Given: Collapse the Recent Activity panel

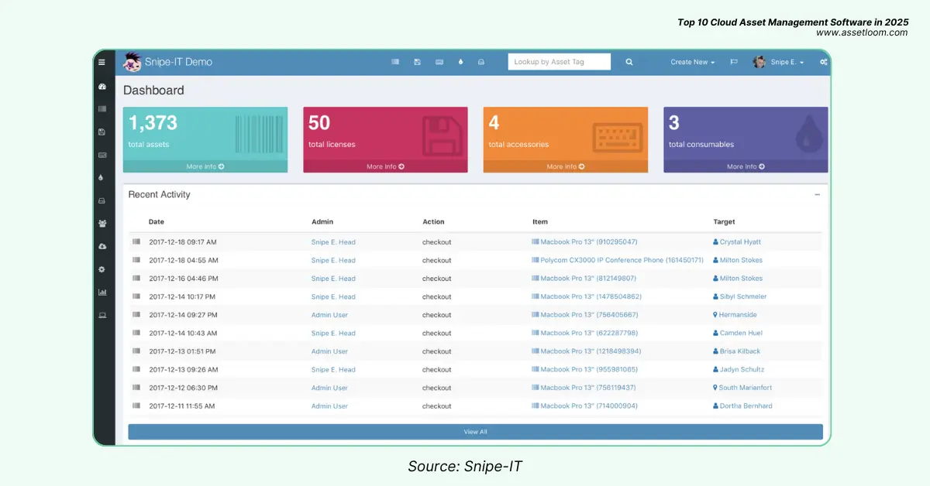Looking at the screenshot, I should 817,195.
